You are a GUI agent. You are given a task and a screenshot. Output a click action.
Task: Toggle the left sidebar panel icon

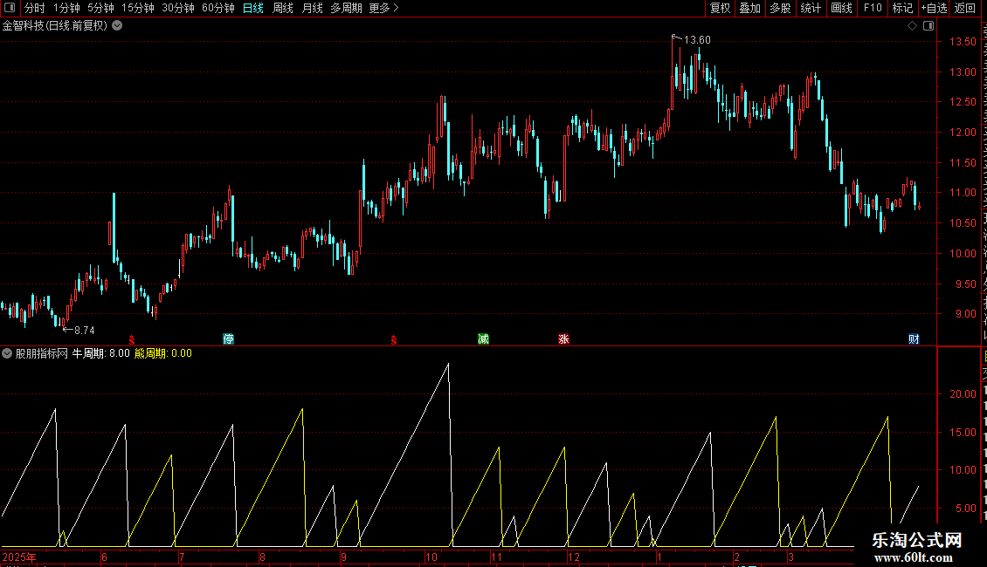[10, 8]
